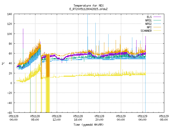This screenshot has height=127, width=169.
Task: Click the -40 y-axis tick label
Action: click(10, 103)
